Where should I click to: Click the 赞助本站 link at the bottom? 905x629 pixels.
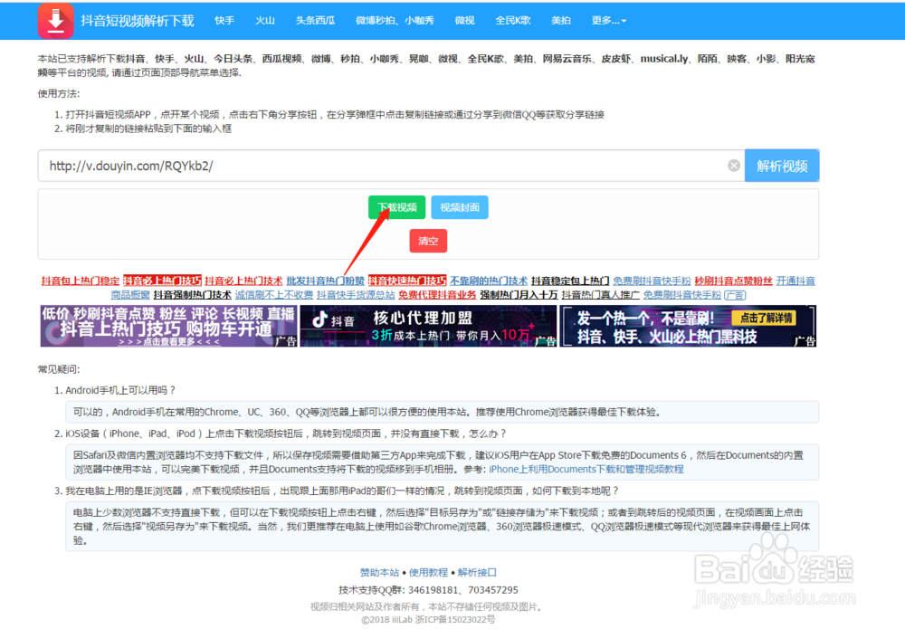click(x=379, y=571)
